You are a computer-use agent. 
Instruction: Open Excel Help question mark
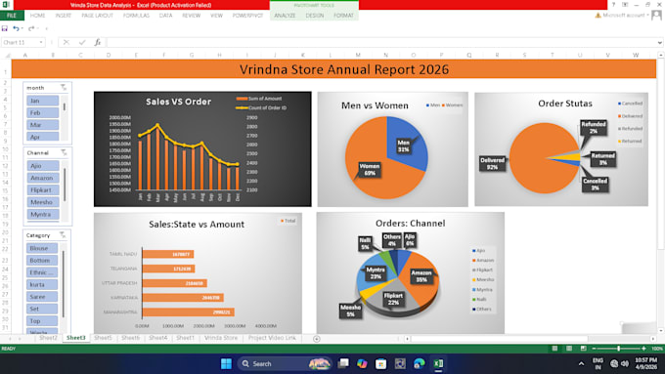point(613,5)
